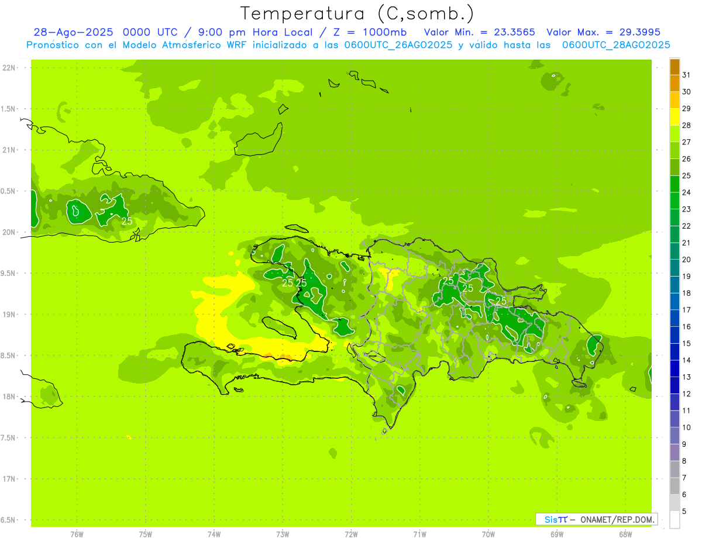Click the 'Temperatura (C,somb.)' map title

tap(357, 13)
